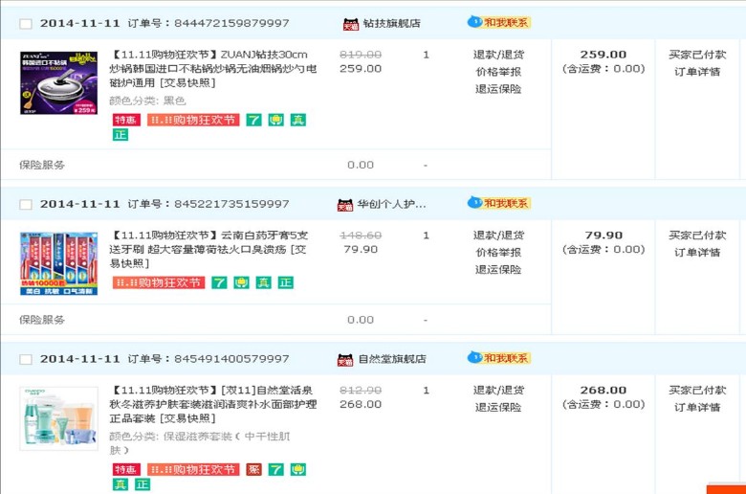Click the red 聚 badge on the 自然堂 item

pyautogui.click(x=253, y=469)
